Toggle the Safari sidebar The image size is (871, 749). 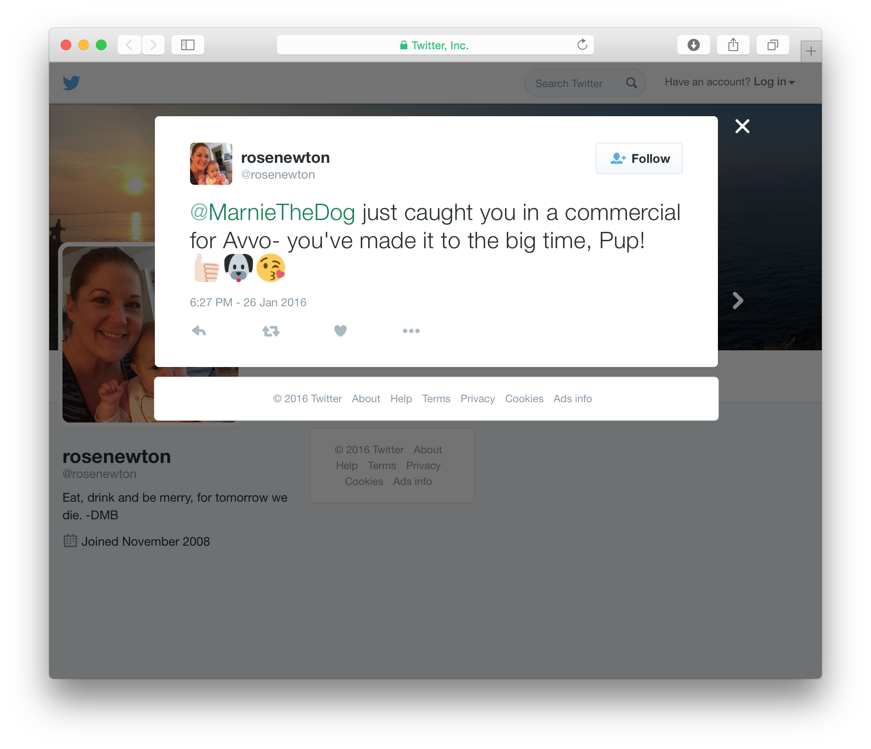click(x=188, y=45)
